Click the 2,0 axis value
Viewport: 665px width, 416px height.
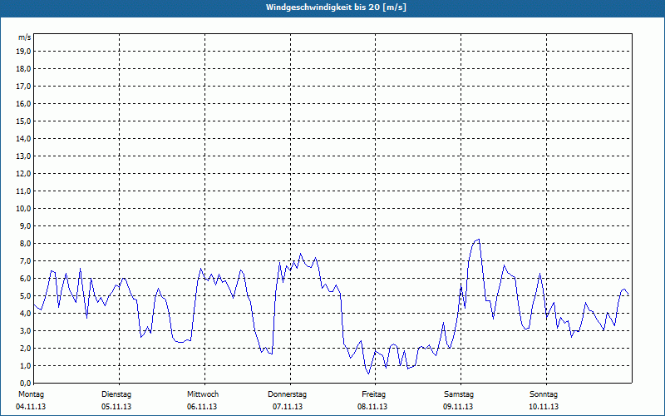click(x=25, y=349)
